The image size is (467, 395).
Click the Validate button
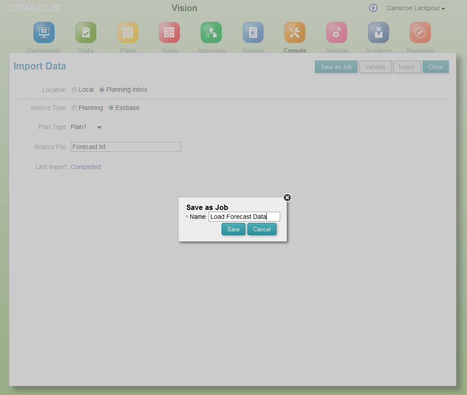tap(375, 67)
